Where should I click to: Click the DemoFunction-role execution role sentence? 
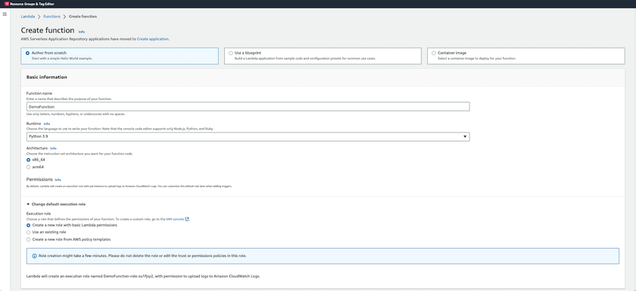click(x=143, y=277)
